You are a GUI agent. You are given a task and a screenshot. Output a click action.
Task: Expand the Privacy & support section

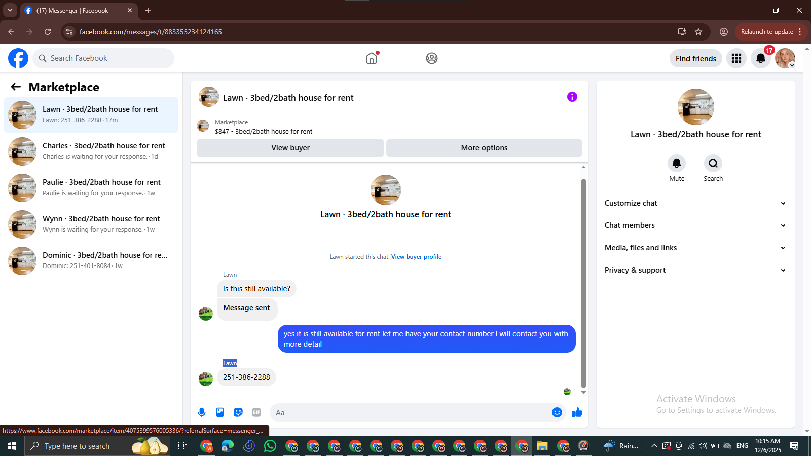[x=695, y=270]
